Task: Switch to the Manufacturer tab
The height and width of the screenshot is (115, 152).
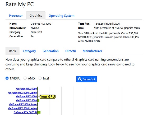Action: click(92, 51)
